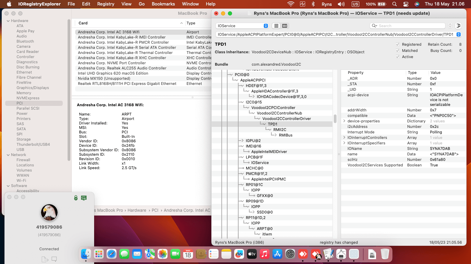Viewport: 471px width, 264px height.
Task: Open the Window menu
Action: (x=190, y=4)
